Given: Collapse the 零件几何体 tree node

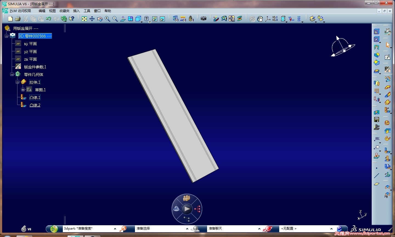Looking at the screenshot, I should (12, 74).
